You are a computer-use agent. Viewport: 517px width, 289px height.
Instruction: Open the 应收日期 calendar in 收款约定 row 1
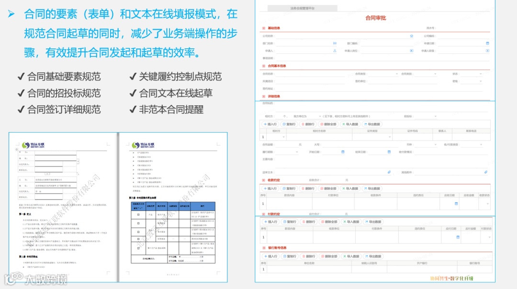(456, 204)
